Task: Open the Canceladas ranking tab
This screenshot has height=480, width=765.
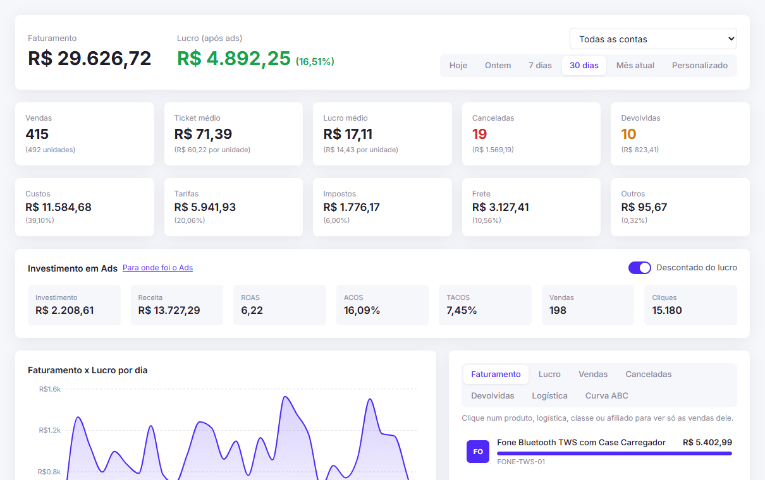Action: [649, 375]
